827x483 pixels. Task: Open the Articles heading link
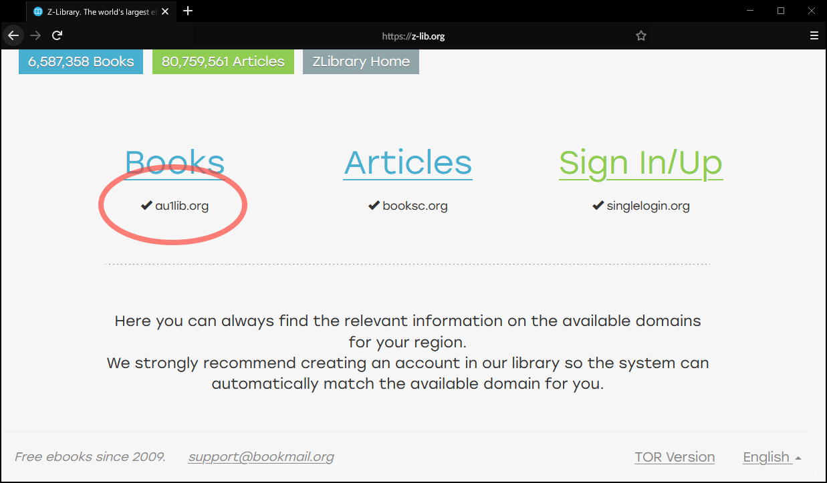click(408, 163)
